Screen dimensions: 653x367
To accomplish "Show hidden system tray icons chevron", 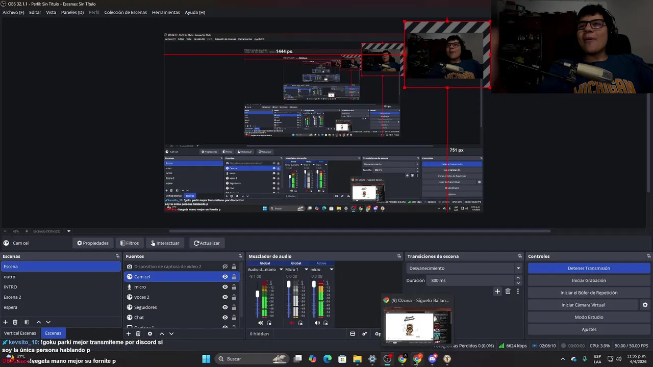I will 563,359.
